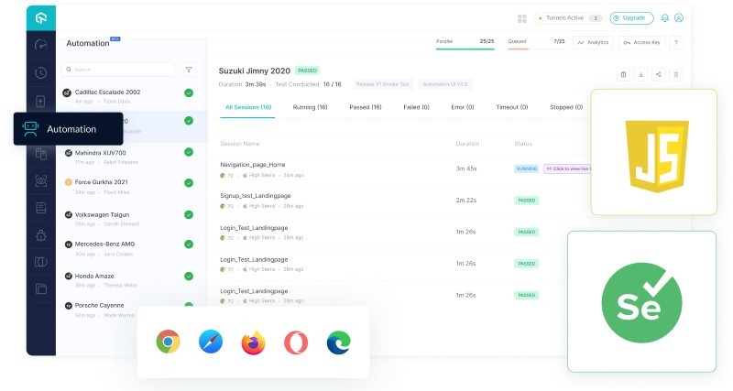
Task: Click the Session Name column header
Action: (239, 144)
